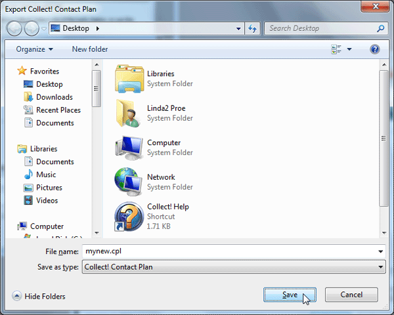Open the address bar previous locations dropdown
This screenshot has height=315, width=394.
point(238,29)
